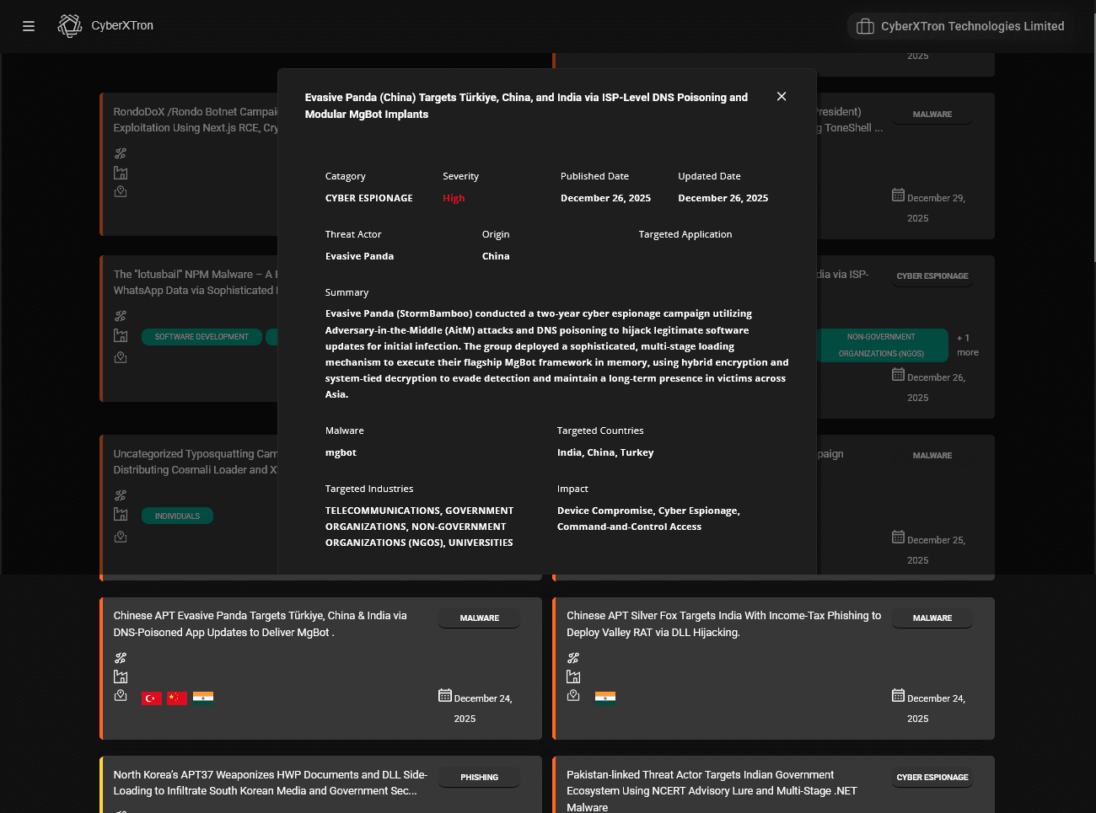Toggle the CYBER ESPIONAGE badge on the Pakistan-linked card
1096x813 pixels.
(932, 777)
